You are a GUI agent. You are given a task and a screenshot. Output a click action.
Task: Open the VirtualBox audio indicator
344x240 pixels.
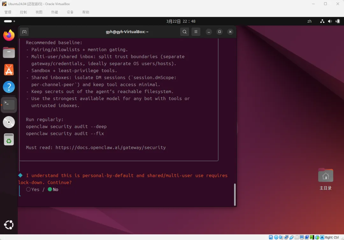tap(281, 237)
